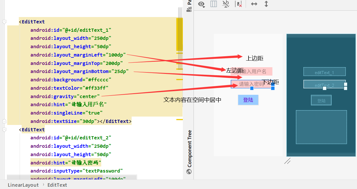Open the Component Tree side panel
Viewport: 357px width, 189px height.
point(189,149)
